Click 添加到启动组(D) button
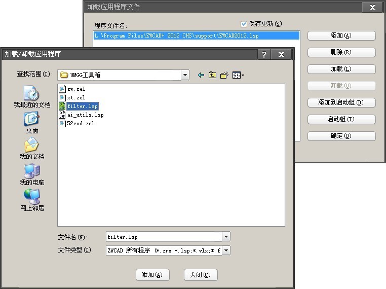The height and width of the screenshot is (289, 386). pyautogui.click(x=341, y=102)
